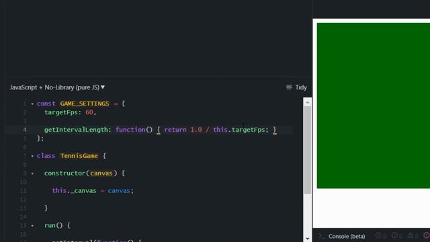The width and height of the screenshot is (430, 242).
Task: Click the text "GAME_SETTINGS" on line 1
Action: coord(85,104)
